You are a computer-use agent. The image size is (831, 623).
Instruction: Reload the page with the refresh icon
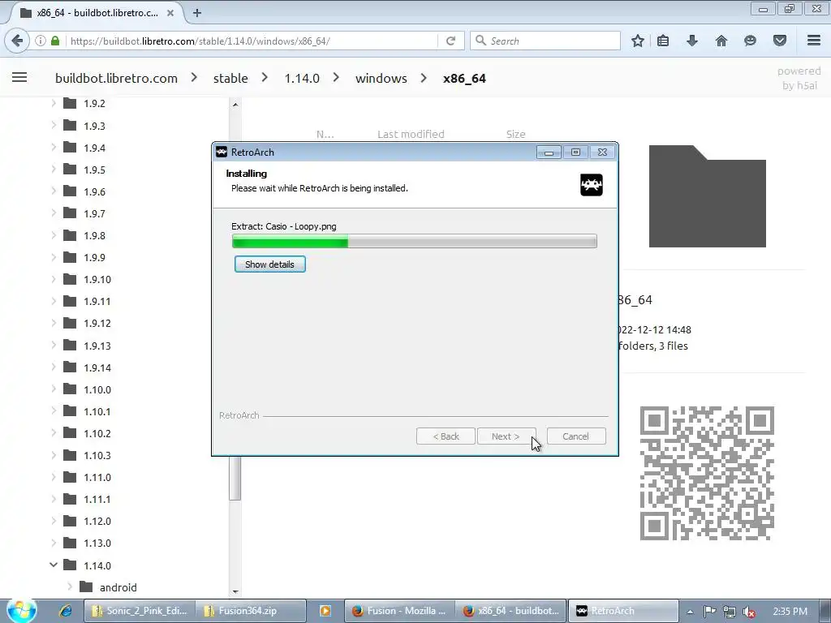click(x=451, y=41)
